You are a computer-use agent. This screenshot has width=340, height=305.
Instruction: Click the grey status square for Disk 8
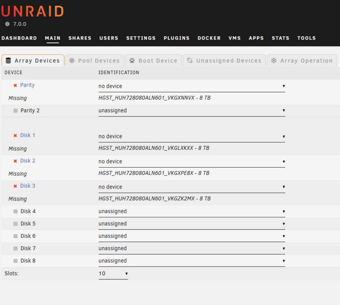tap(15, 261)
